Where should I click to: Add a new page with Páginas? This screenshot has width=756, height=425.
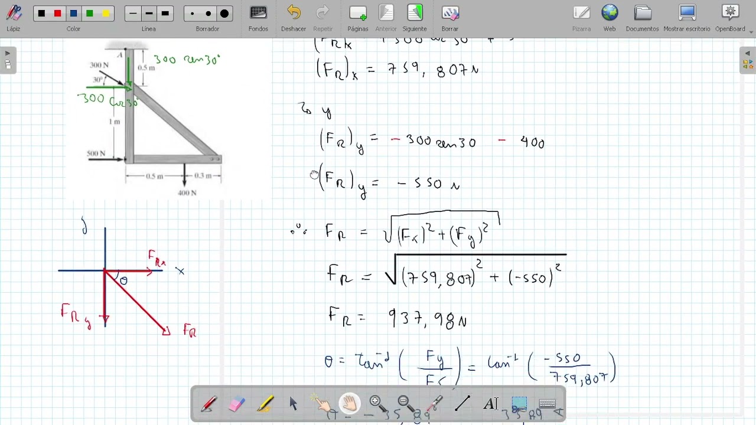point(358,18)
